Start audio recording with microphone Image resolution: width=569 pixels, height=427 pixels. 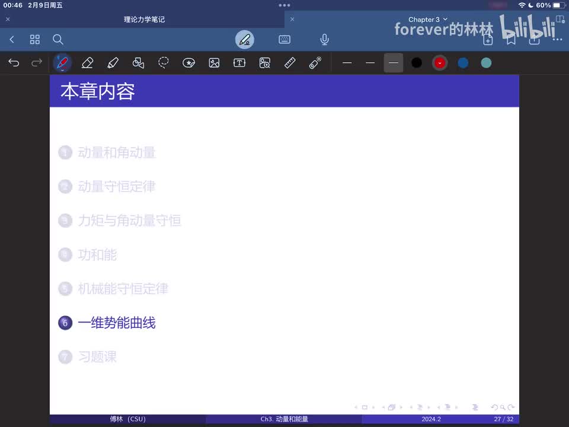pos(325,39)
